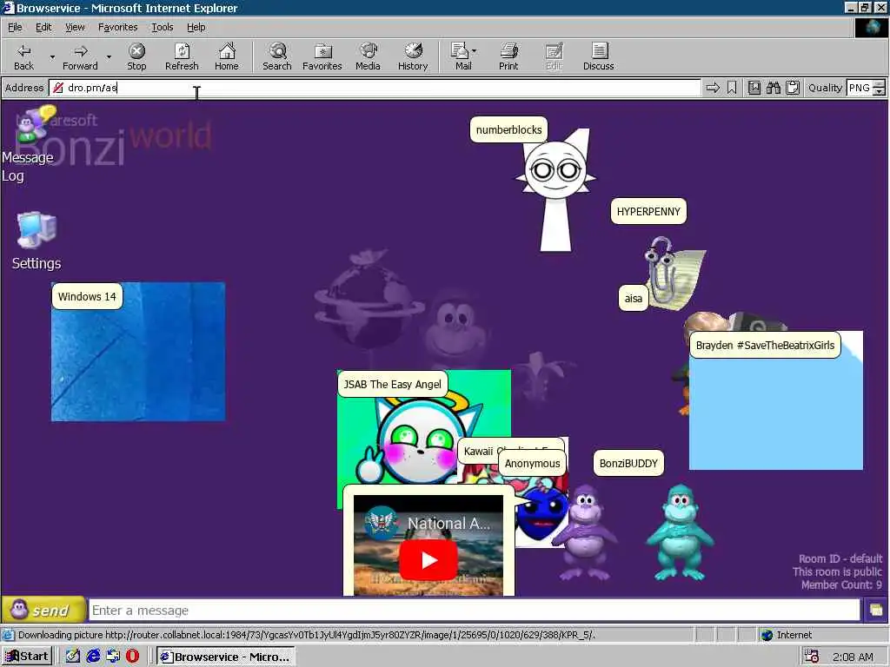890x667 pixels.
Task: Click the Start button
Action: pos(27,657)
